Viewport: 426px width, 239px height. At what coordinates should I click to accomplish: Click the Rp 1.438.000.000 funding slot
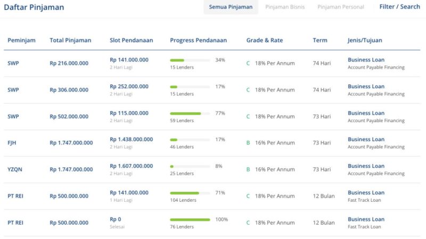[x=131, y=139]
